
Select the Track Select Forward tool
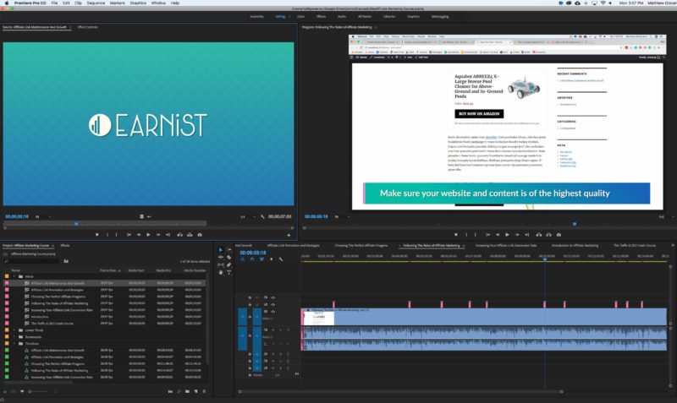tap(228, 249)
